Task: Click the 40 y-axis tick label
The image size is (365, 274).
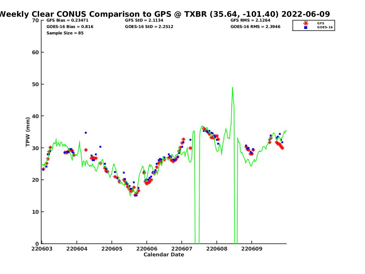Action: 36,116
